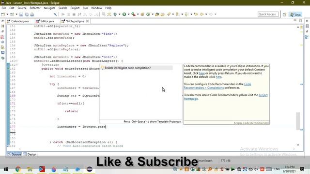Open the Back navigation history dropdown
Image resolution: width=310 pixels, height=174 pixels.
pyautogui.click(x=206, y=14)
